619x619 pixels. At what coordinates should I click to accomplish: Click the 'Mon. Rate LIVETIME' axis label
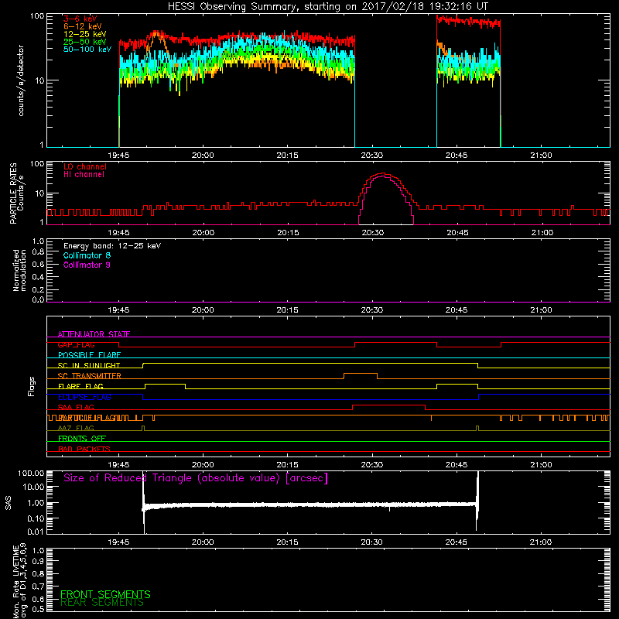coord(20,581)
